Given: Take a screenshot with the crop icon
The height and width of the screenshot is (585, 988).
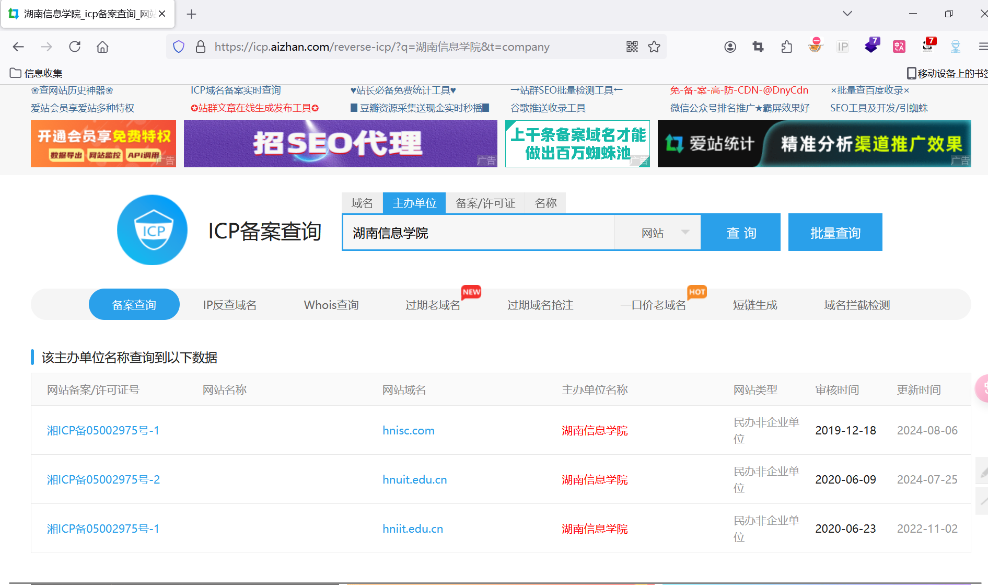Looking at the screenshot, I should coord(758,47).
